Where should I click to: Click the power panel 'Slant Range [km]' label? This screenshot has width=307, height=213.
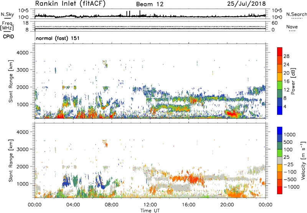[11, 81]
